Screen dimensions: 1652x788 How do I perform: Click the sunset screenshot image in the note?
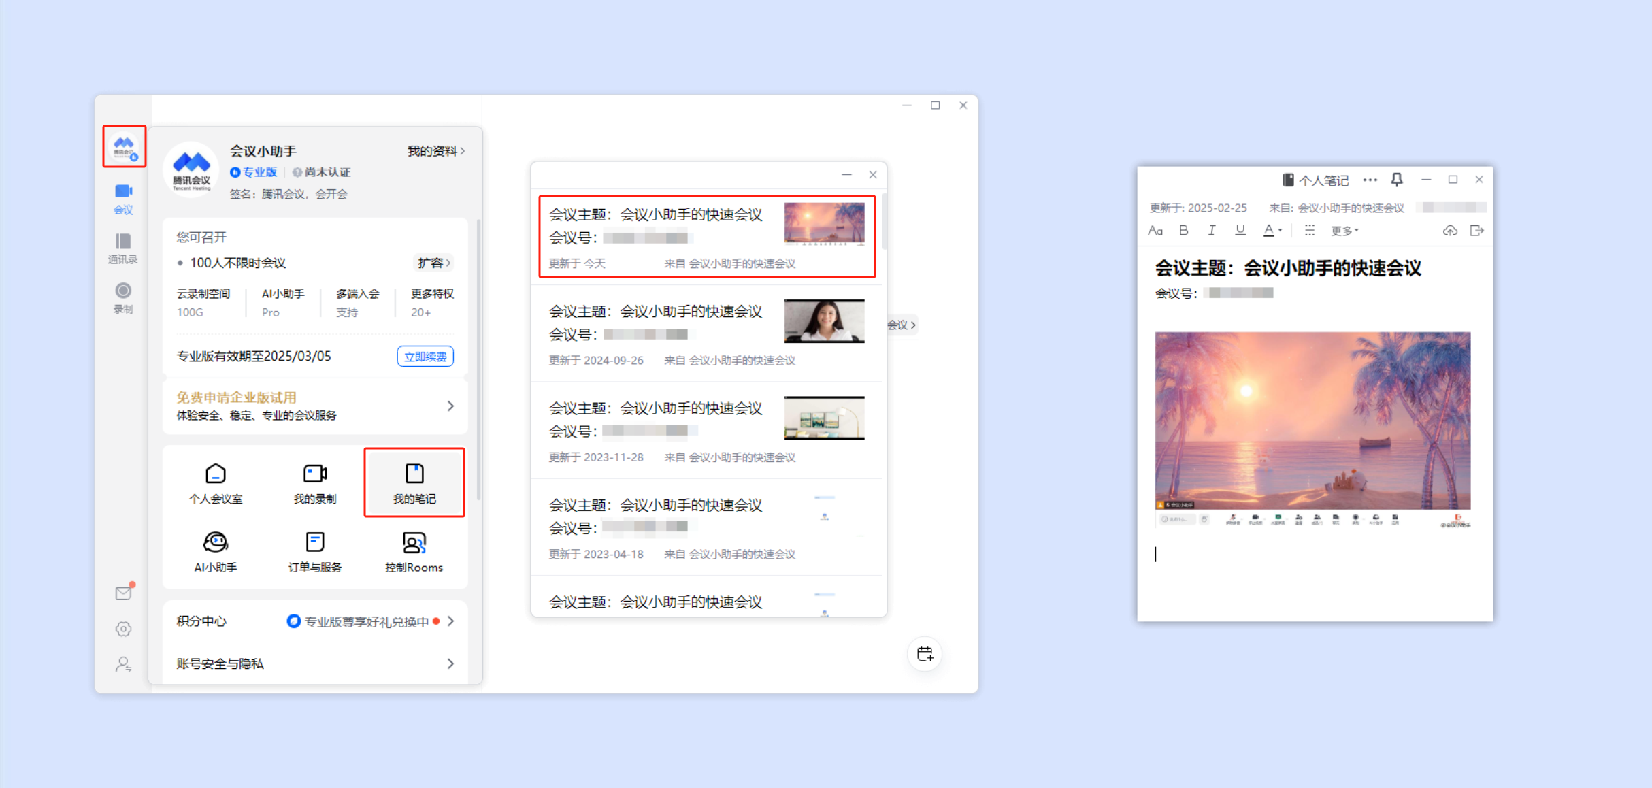tap(1312, 430)
